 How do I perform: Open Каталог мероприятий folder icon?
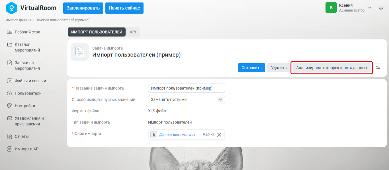(10, 45)
